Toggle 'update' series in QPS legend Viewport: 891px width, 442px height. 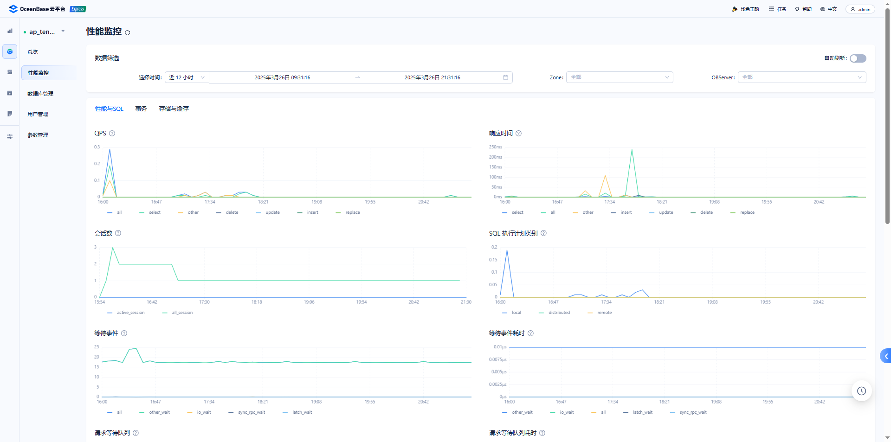click(268, 212)
